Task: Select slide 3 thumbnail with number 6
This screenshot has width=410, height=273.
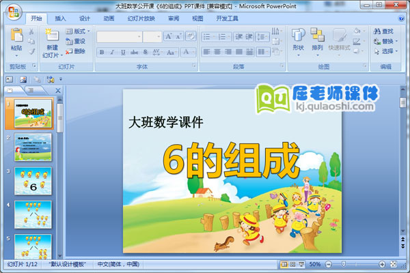Action: (33, 181)
